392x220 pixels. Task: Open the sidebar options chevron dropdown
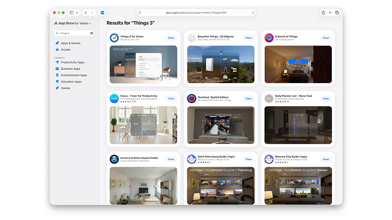click(x=77, y=13)
